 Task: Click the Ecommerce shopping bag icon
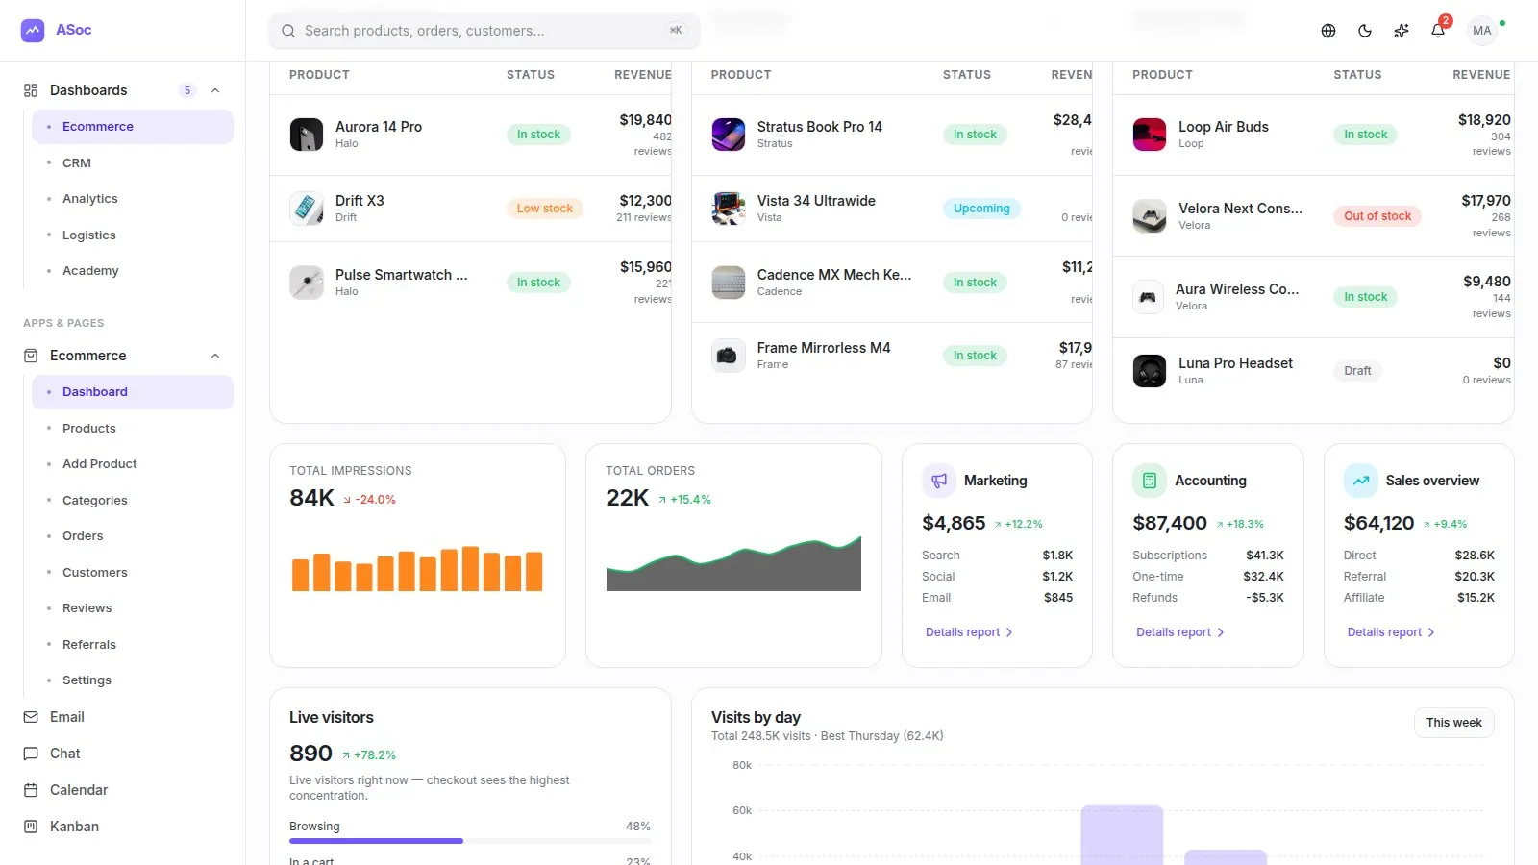click(31, 356)
